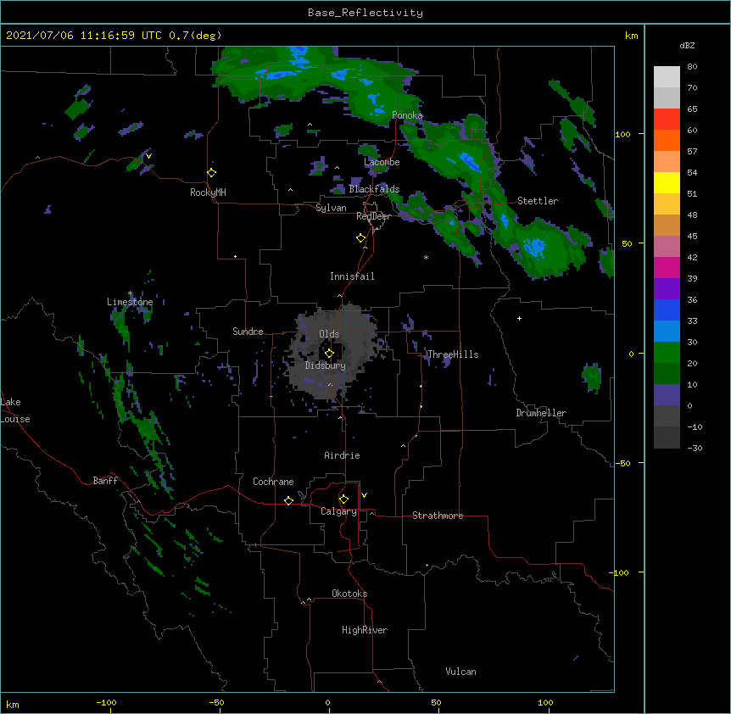
Task: Click the white asterisk marker above Limestone
Action: pos(130,293)
